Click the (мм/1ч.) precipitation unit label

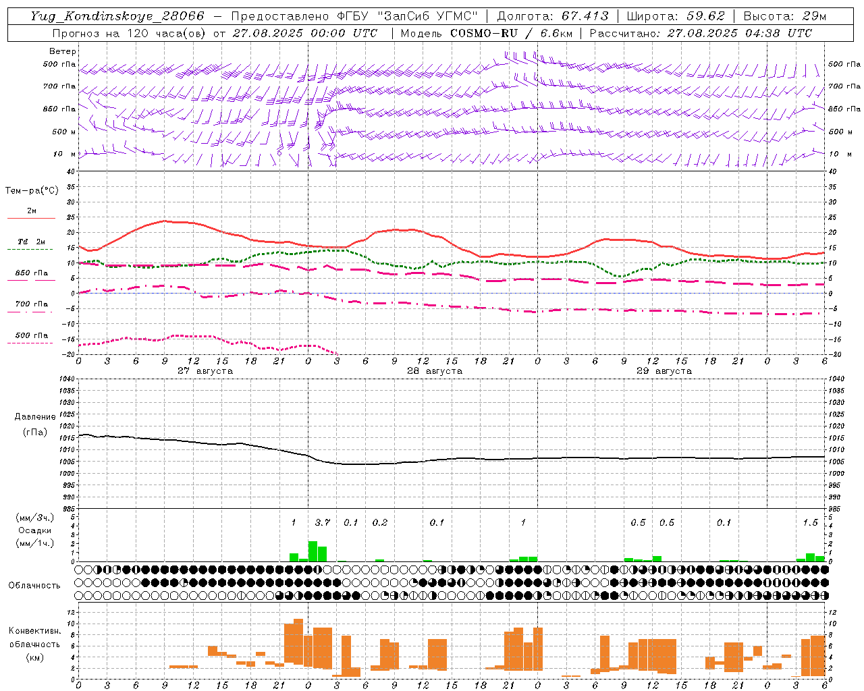coord(34,543)
